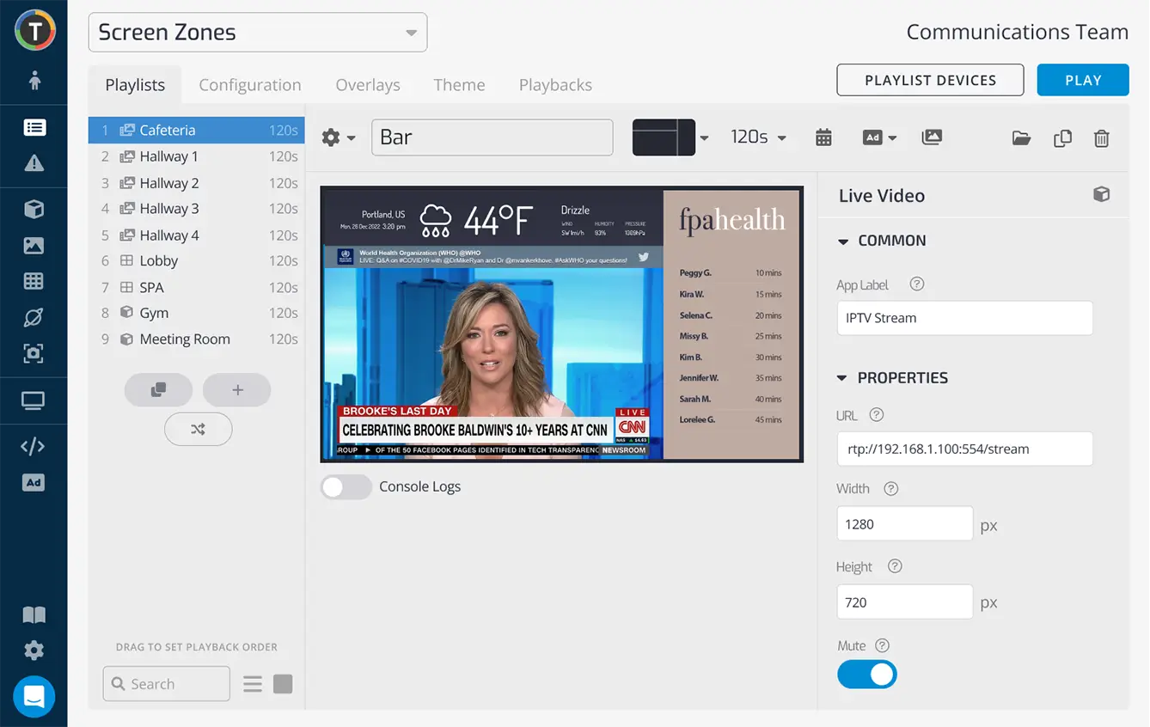The height and width of the screenshot is (727, 1150).
Task: Click the URL input field
Action: coord(964,449)
